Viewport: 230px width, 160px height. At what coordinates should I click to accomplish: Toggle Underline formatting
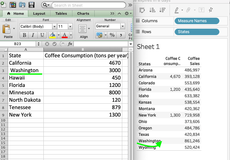click(42, 35)
